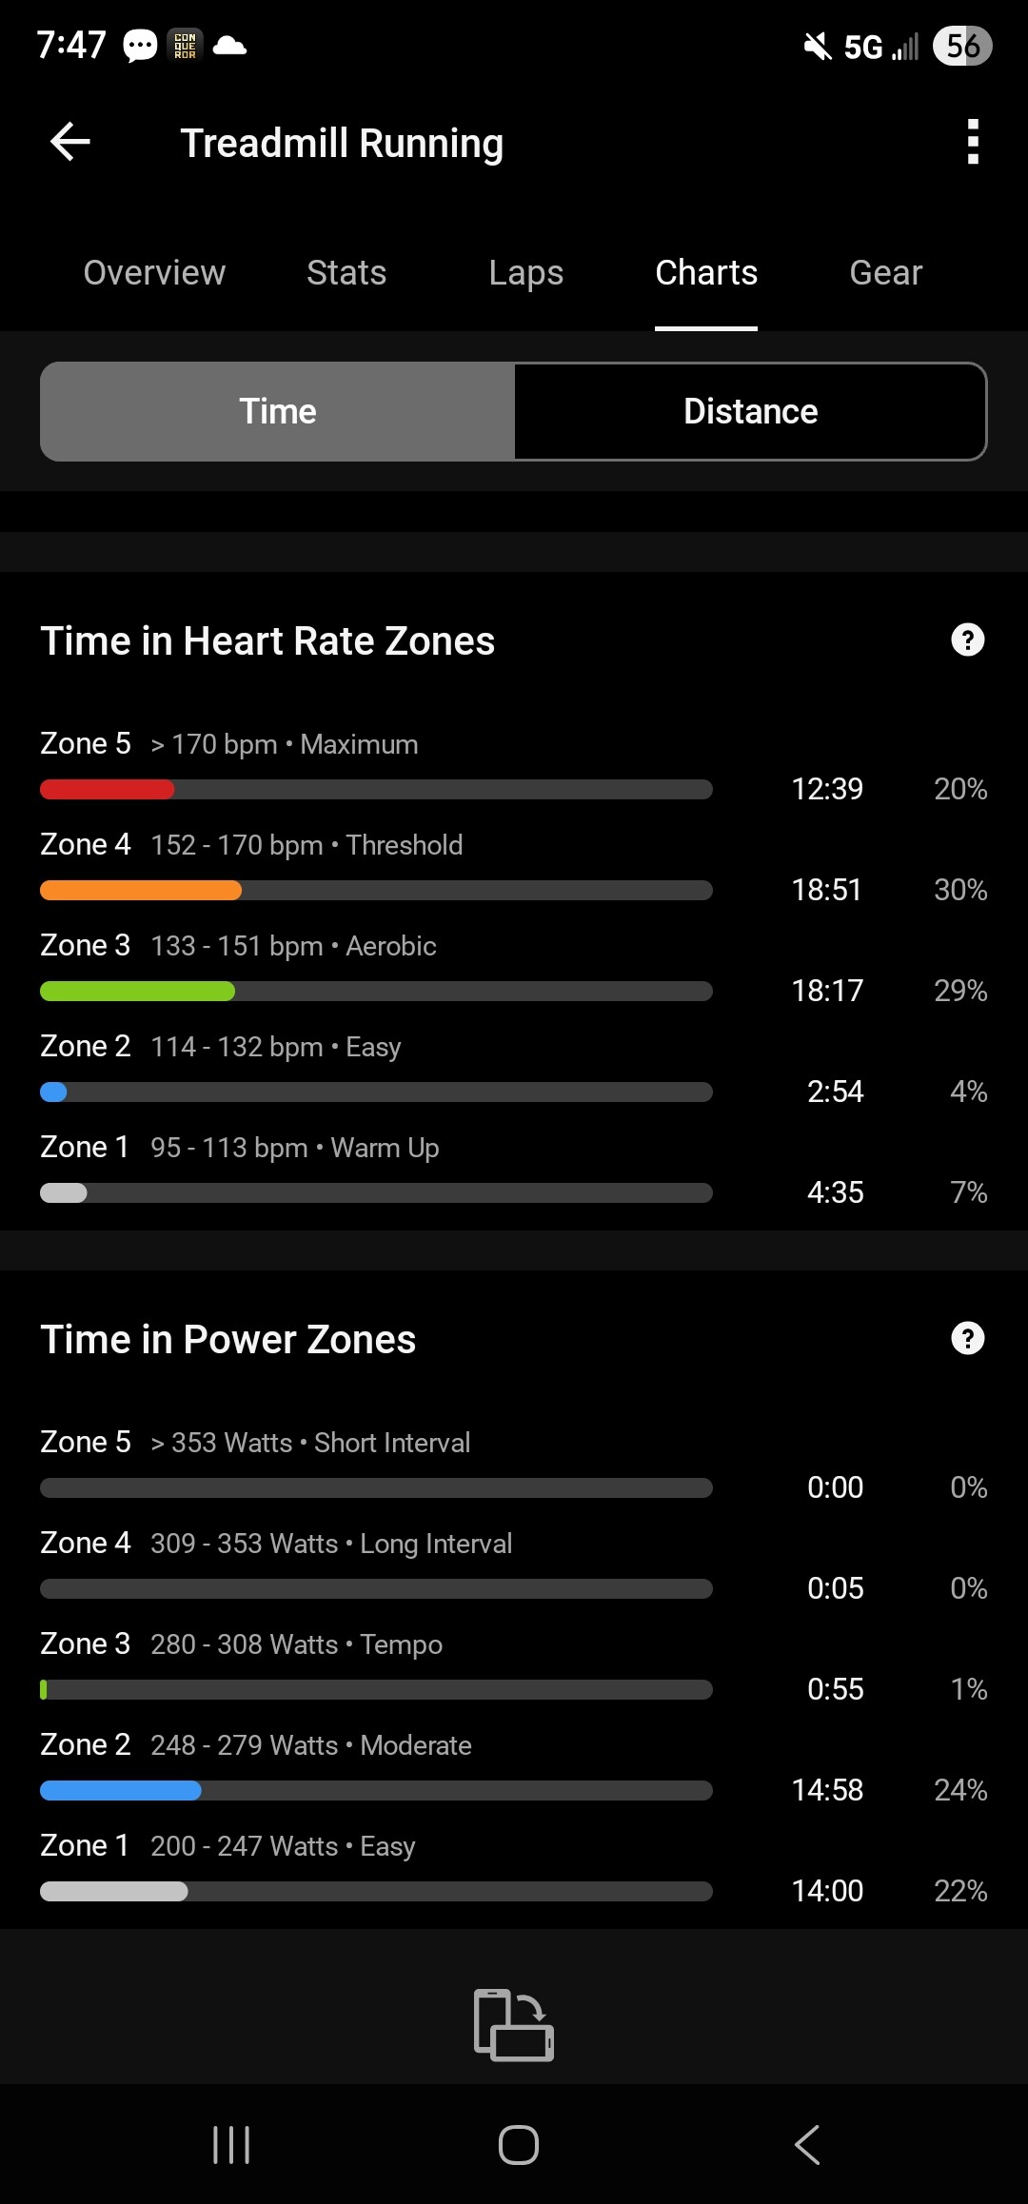This screenshot has height=2204, width=1028.
Task: Go to the Overview tab
Action: [154, 273]
